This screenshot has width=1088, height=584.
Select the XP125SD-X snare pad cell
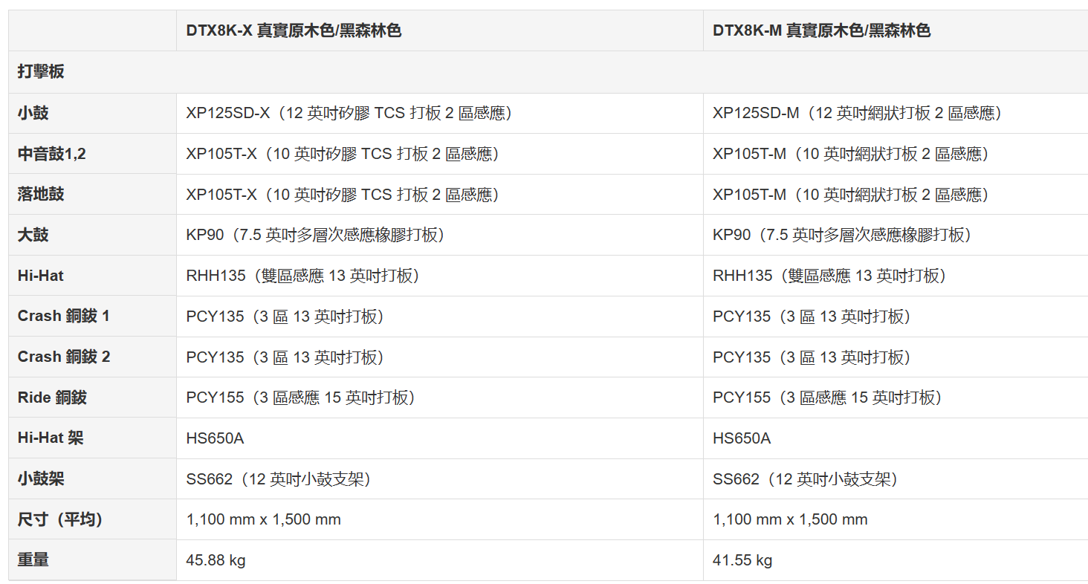(x=349, y=114)
